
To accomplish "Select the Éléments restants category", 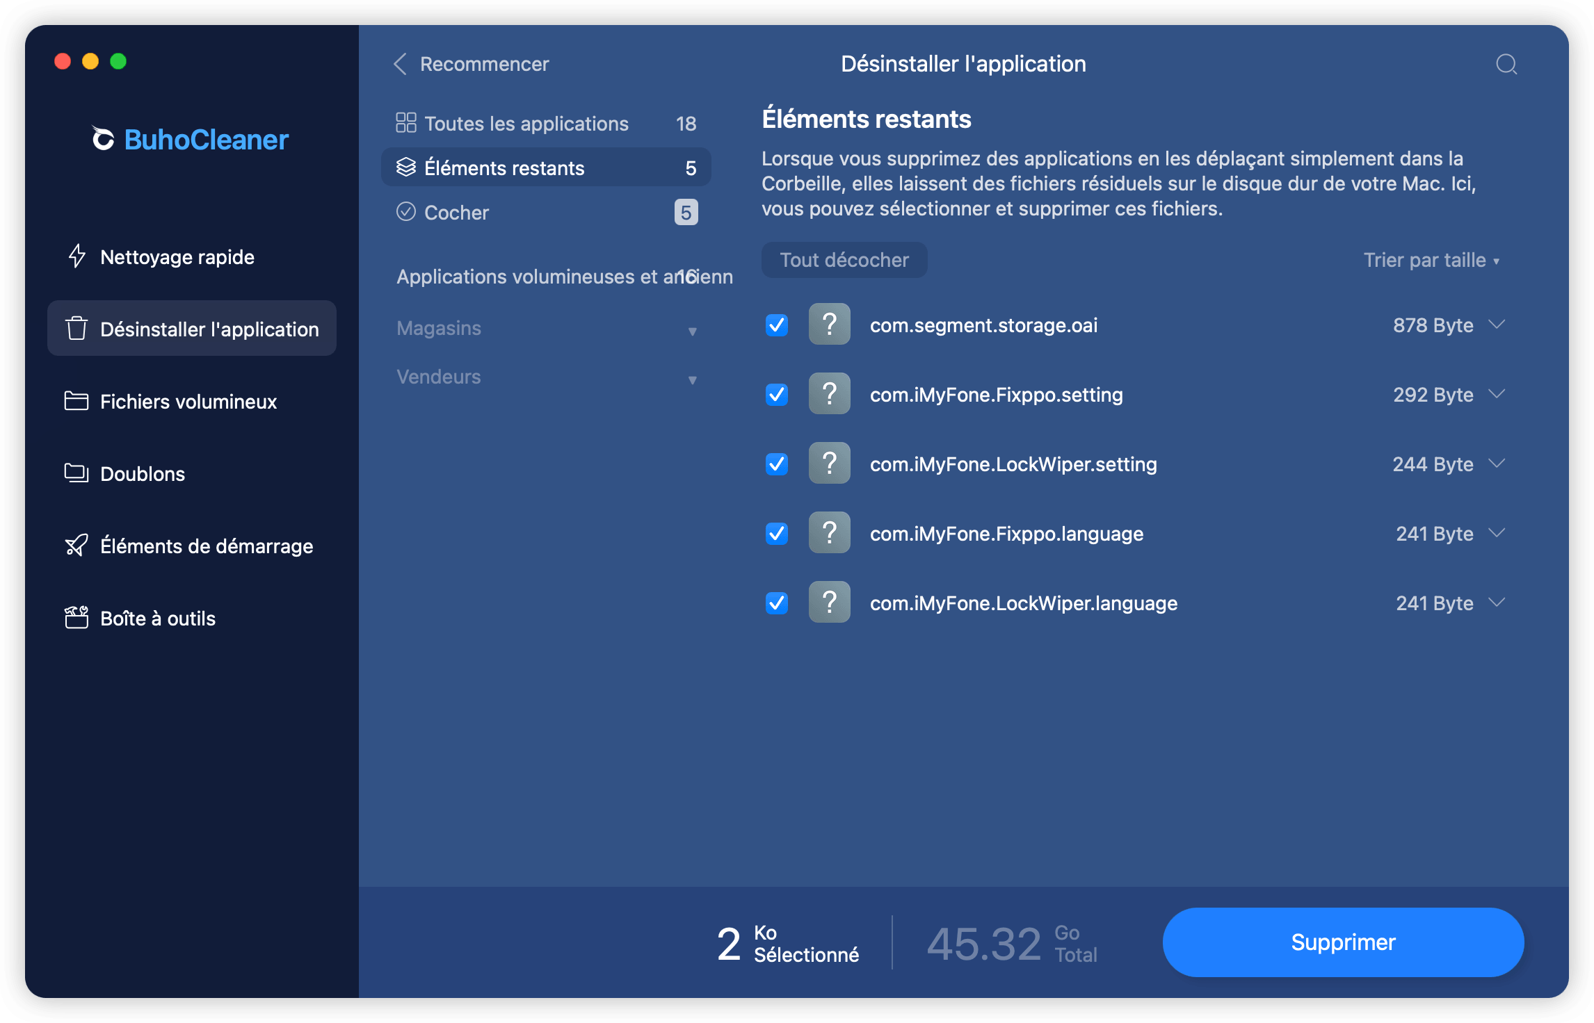I will (x=546, y=167).
